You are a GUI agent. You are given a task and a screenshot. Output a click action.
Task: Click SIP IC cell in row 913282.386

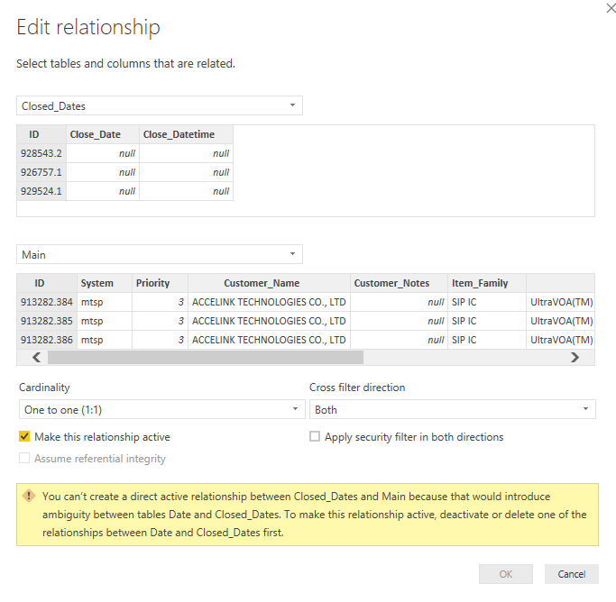(x=487, y=340)
